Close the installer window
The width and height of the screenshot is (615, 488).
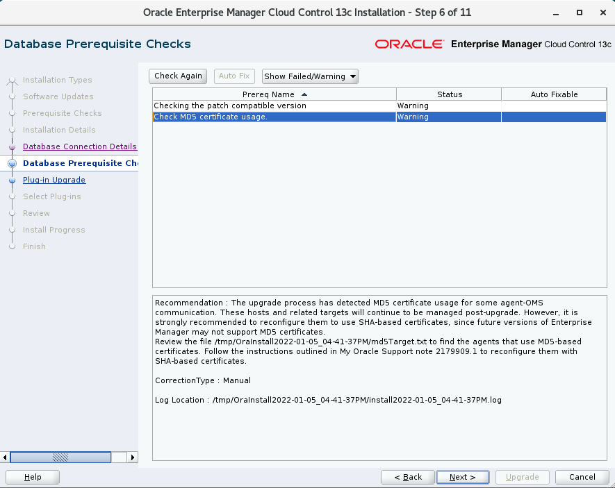click(603, 12)
